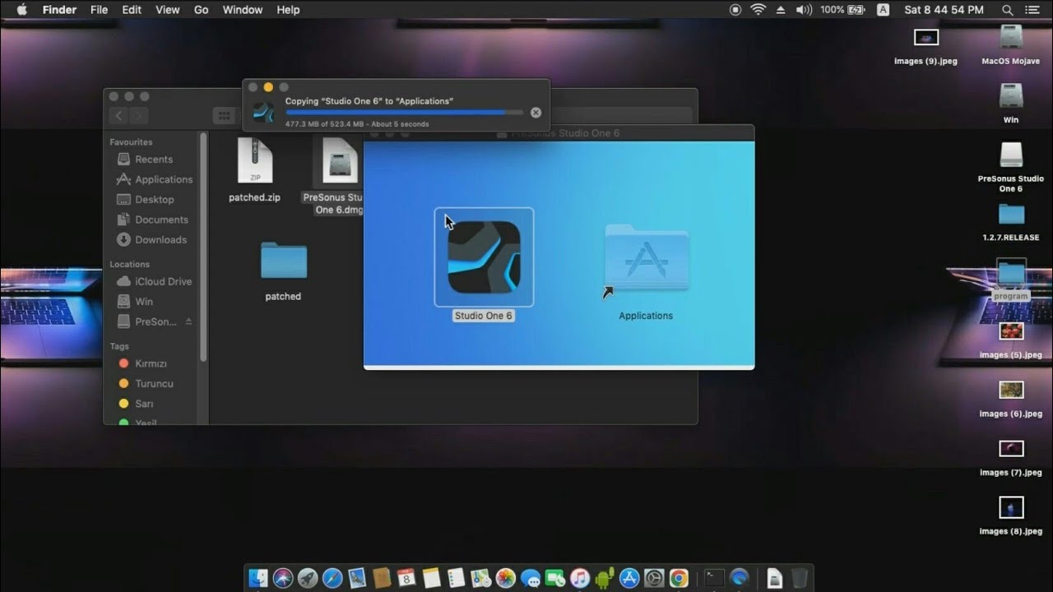Open Safari from the Dock

(x=332, y=578)
